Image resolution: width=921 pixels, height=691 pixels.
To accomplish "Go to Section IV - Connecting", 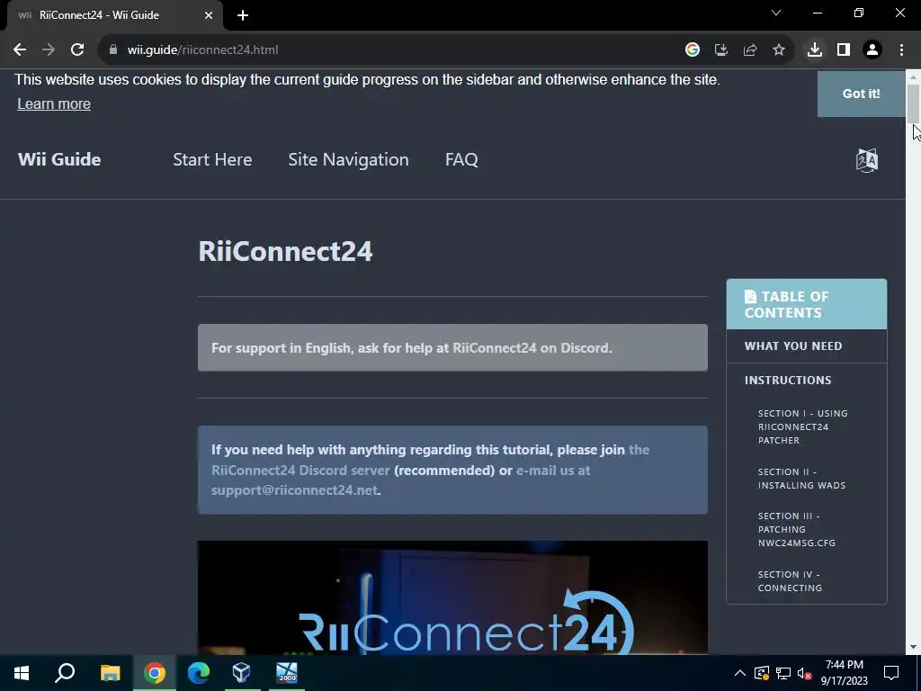I will [x=790, y=581].
